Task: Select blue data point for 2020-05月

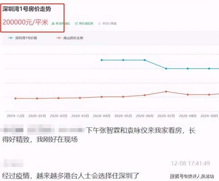Action: (x=123, y=60)
